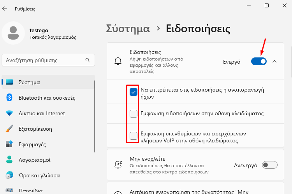Open Εφαρμογές settings page
The height and width of the screenshot is (194, 292).
click(48, 144)
